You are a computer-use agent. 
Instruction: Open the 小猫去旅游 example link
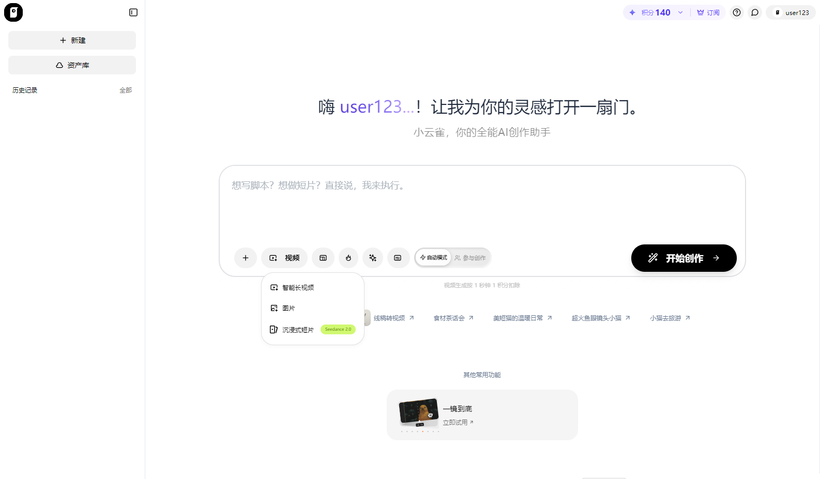coord(670,318)
